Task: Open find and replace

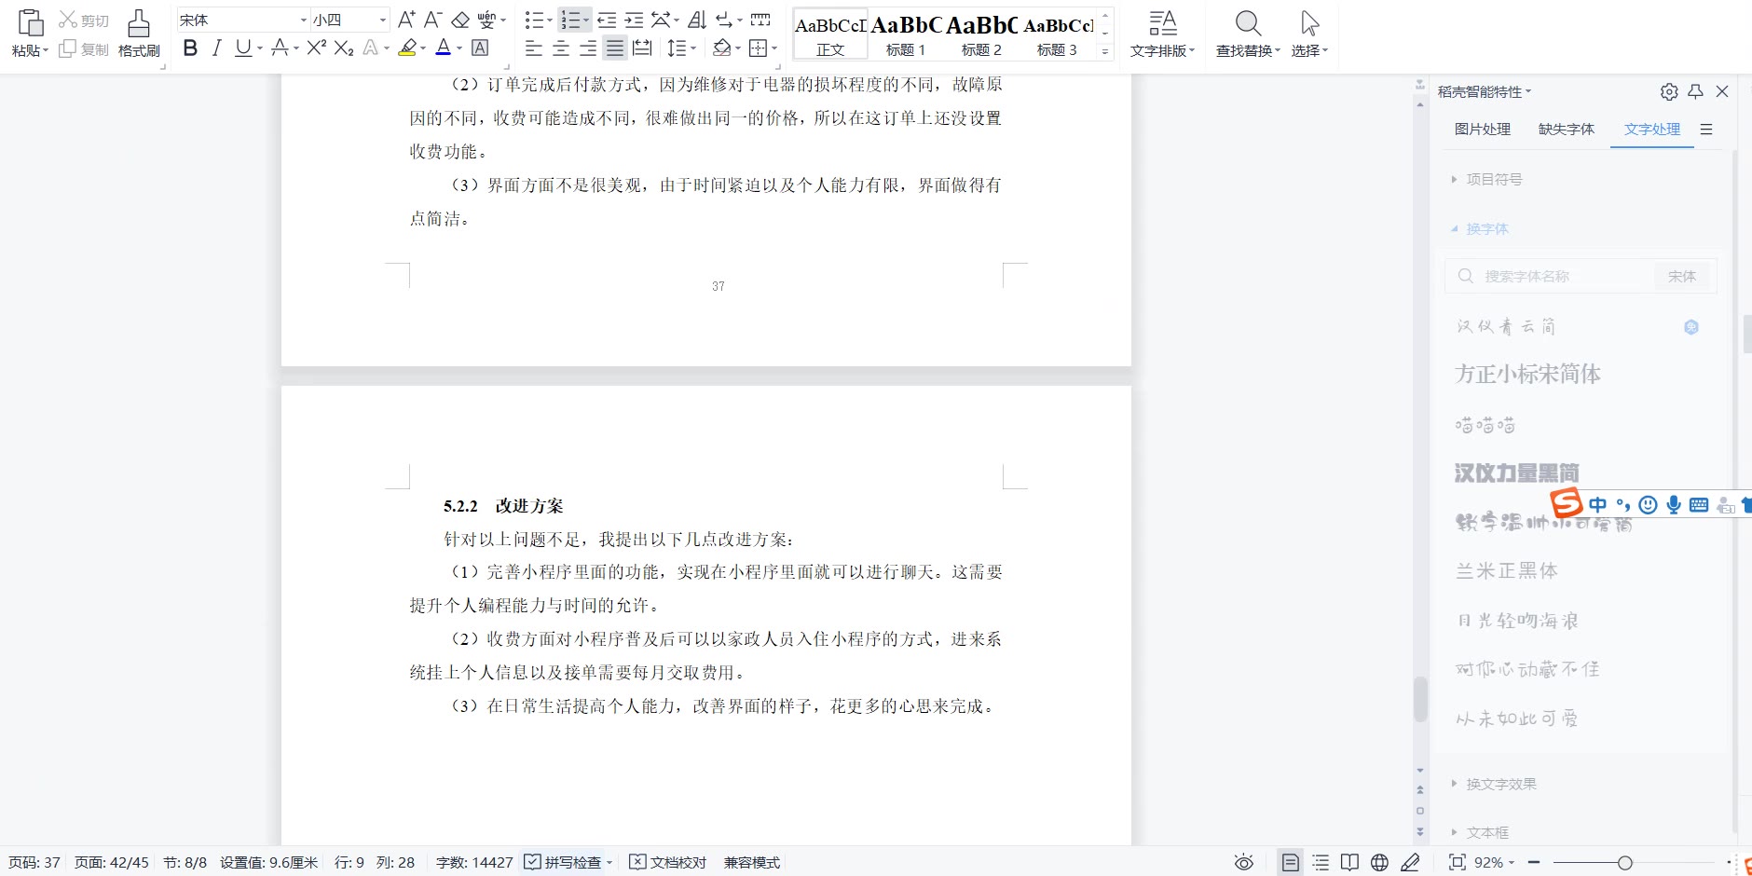Action: tap(1248, 34)
